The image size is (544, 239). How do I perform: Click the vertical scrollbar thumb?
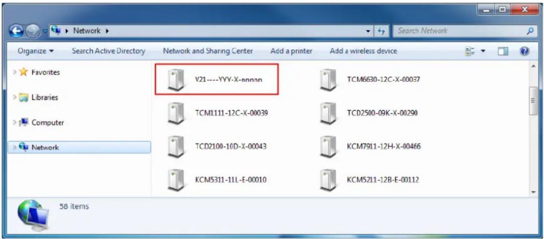533,101
